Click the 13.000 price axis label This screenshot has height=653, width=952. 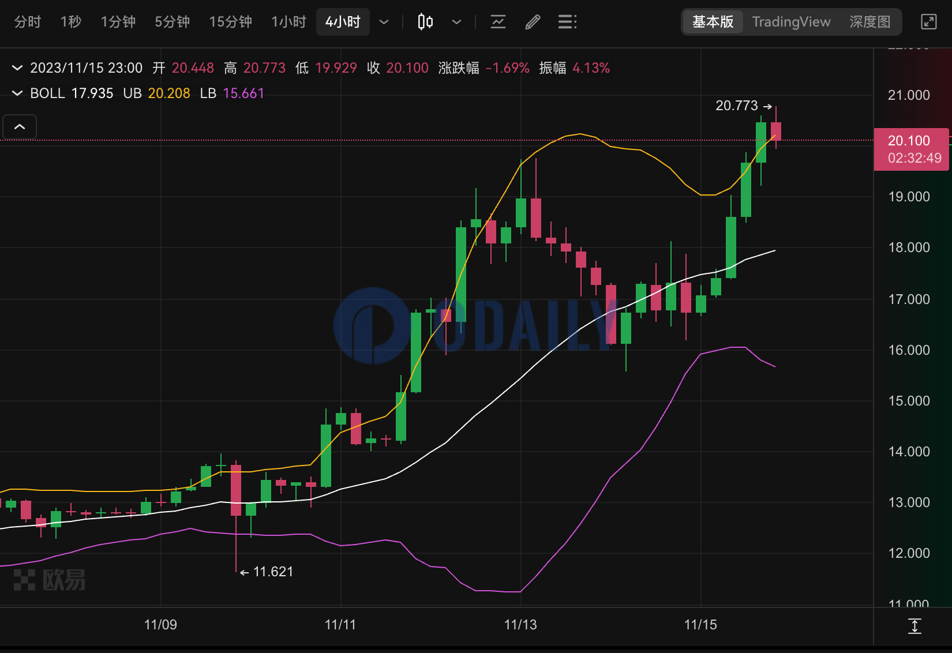(x=909, y=502)
